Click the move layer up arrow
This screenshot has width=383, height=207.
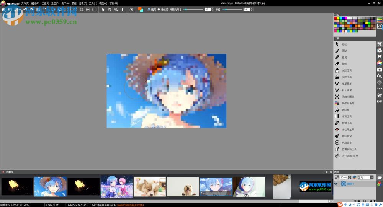375,201
